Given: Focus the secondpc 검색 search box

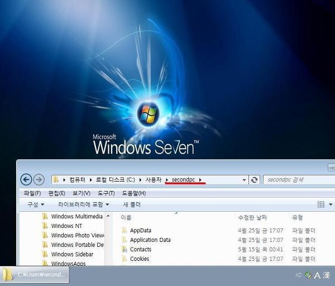Looking at the screenshot, I should tap(299, 180).
